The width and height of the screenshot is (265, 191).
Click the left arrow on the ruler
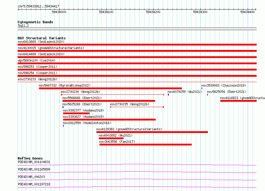click(x=18, y=10)
